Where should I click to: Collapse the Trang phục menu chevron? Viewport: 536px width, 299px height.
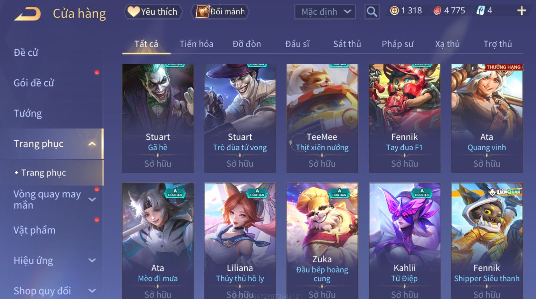pos(92,144)
